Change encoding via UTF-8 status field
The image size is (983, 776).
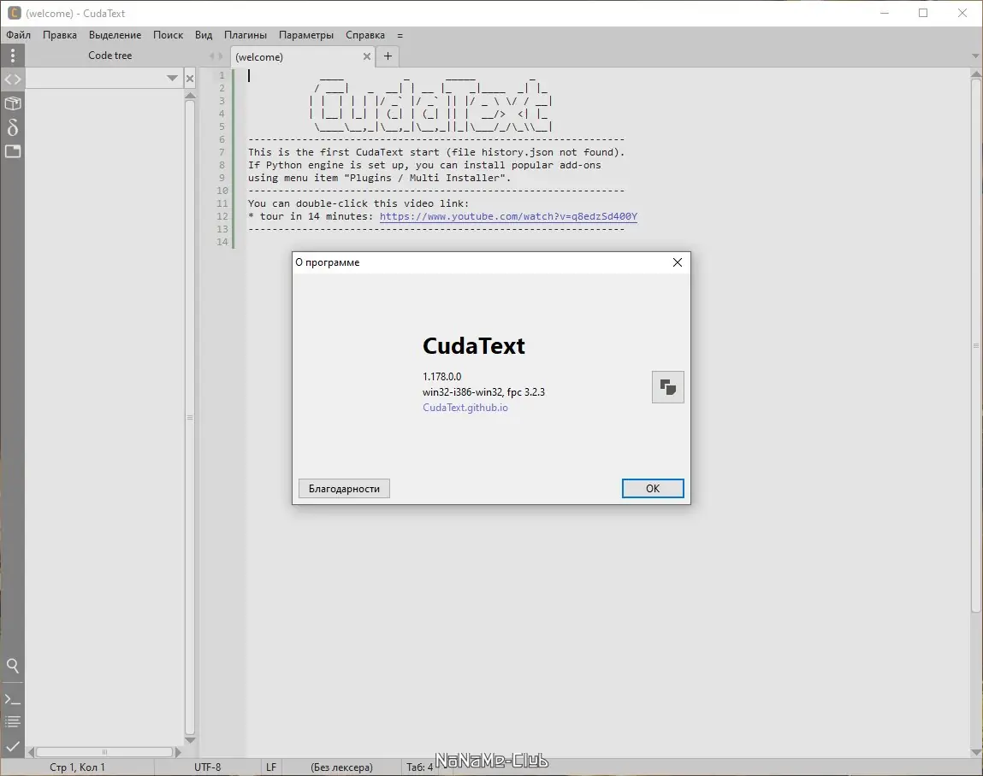coord(208,767)
